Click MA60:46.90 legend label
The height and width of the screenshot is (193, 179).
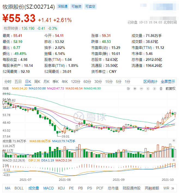coord(92,89)
